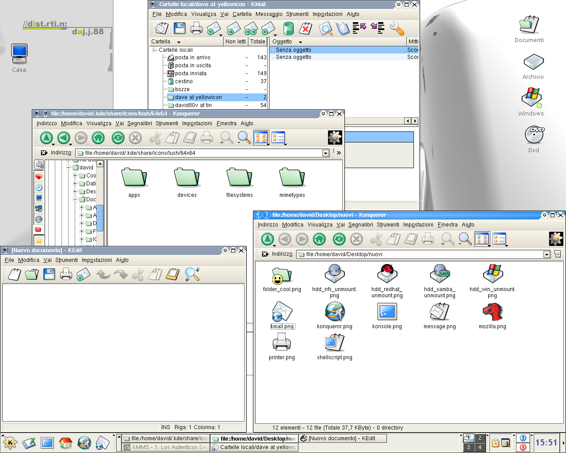Click the home icon in the Desktop/nuovi Konqueror toolbar
The width and height of the screenshot is (566, 453).
(x=319, y=239)
